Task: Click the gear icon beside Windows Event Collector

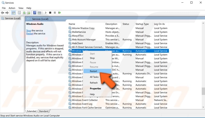Action: click(x=70, y=100)
